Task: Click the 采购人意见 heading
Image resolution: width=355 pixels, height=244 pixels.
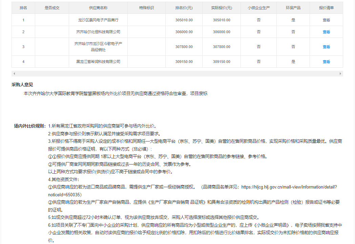Action: click(22, 85)
